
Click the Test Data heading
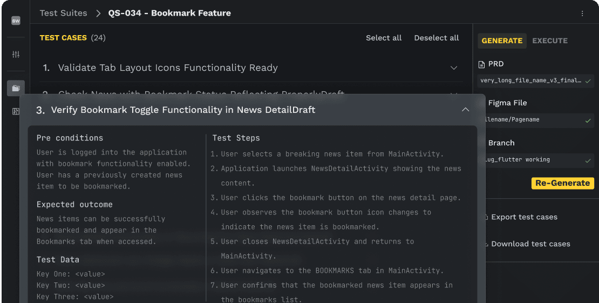[x=58, y=259]
